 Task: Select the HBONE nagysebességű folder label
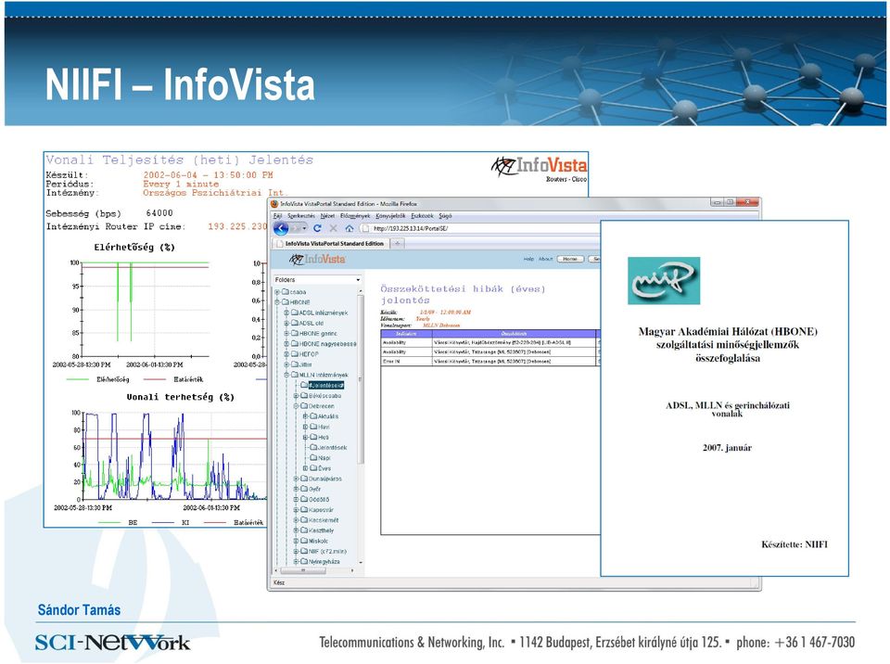(328, 344)
